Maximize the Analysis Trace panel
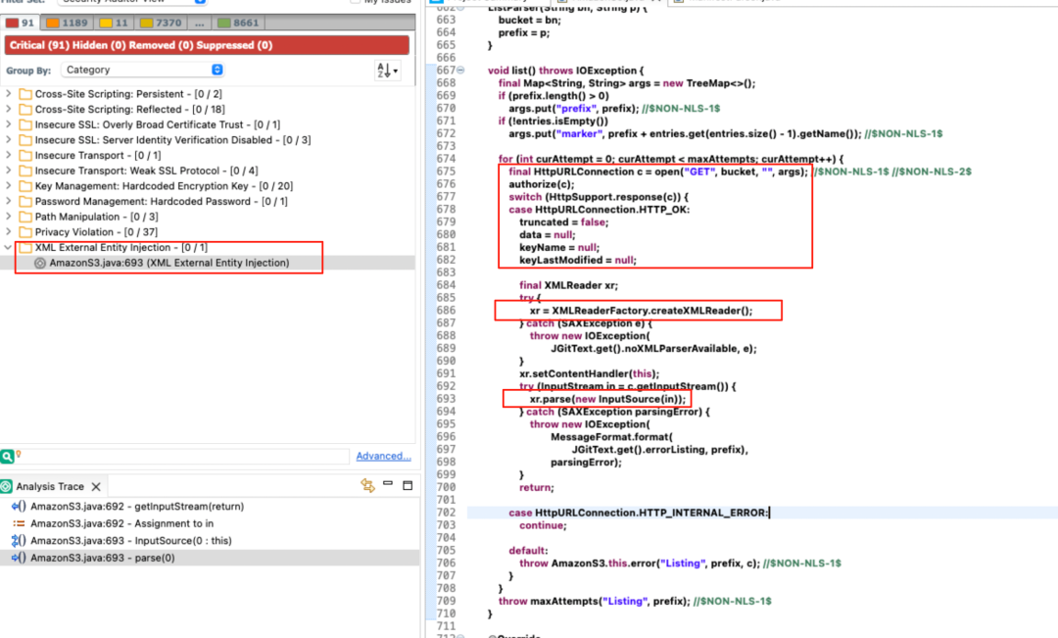Image resolution: width=1058 pixels, height=638 pixels. (x=408, y=485)
